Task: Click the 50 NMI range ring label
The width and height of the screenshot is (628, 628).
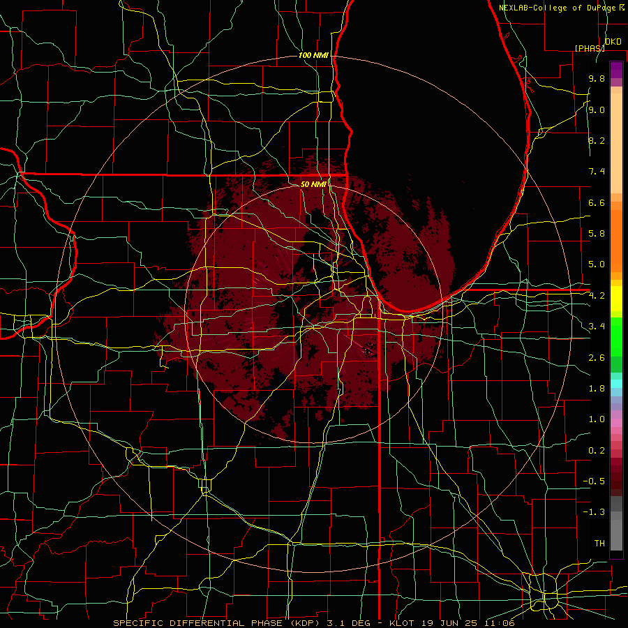Action: pyautogui.click(x=313, y=184)
